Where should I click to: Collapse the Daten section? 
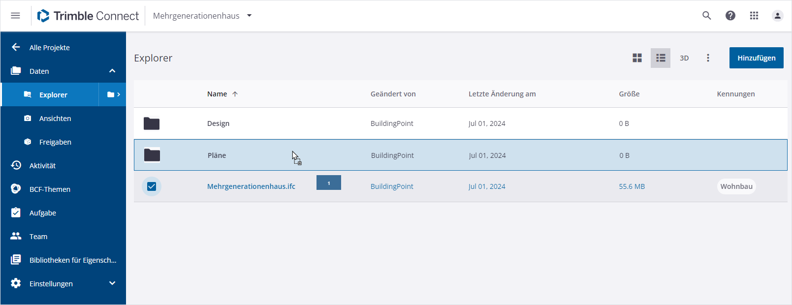(x=112, y=71)
